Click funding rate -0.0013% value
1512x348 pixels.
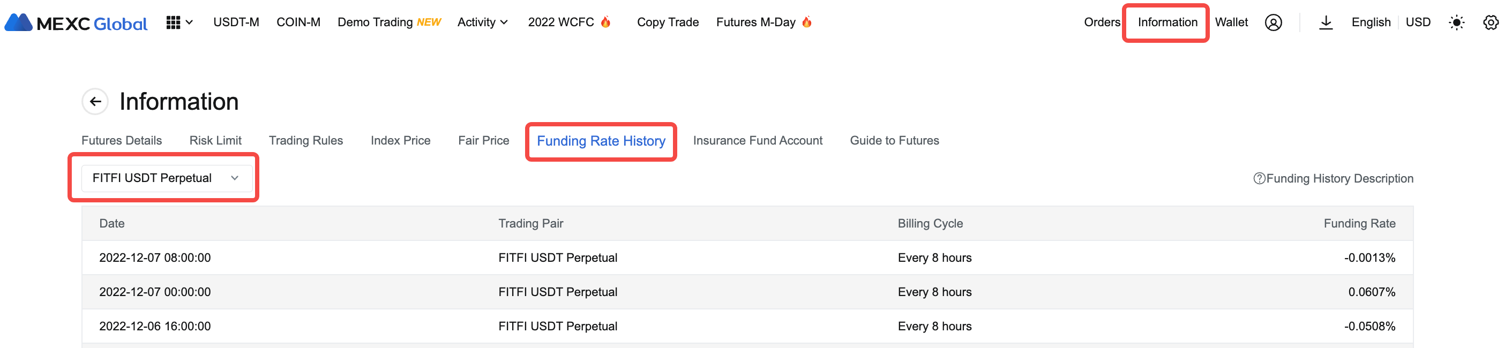coord(1369,258)
